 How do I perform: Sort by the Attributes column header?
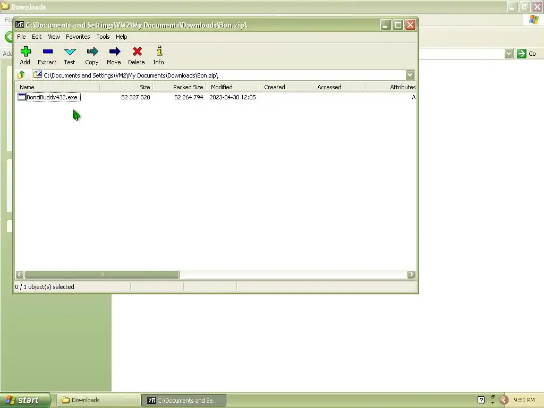tap(391, 87)
